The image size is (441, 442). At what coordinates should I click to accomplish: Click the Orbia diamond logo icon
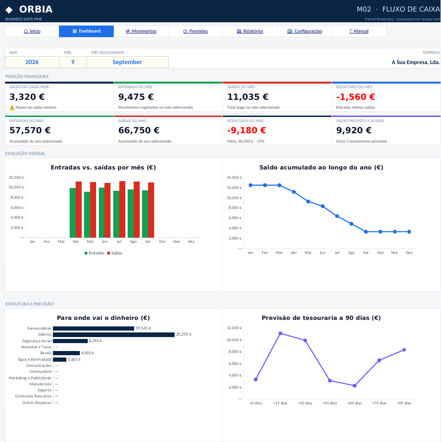tap(9, 10)
